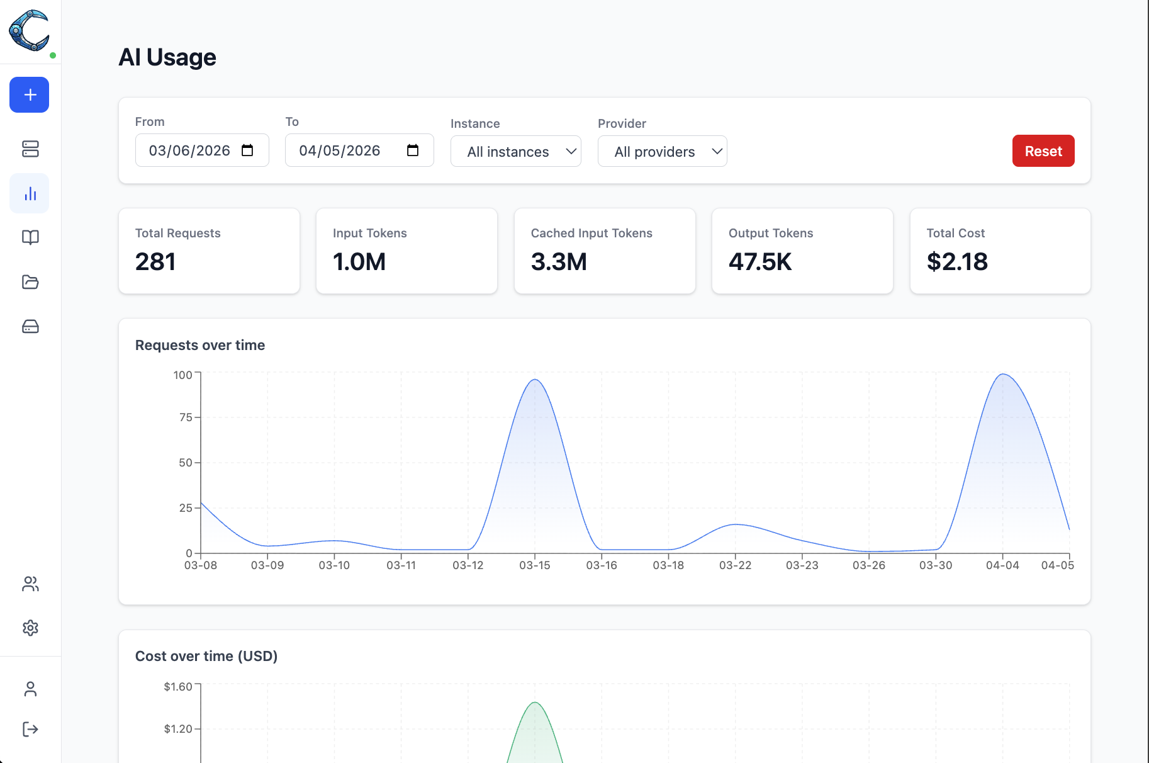
Task: Open the From date calendar picker
Action: tap(248, 150)
